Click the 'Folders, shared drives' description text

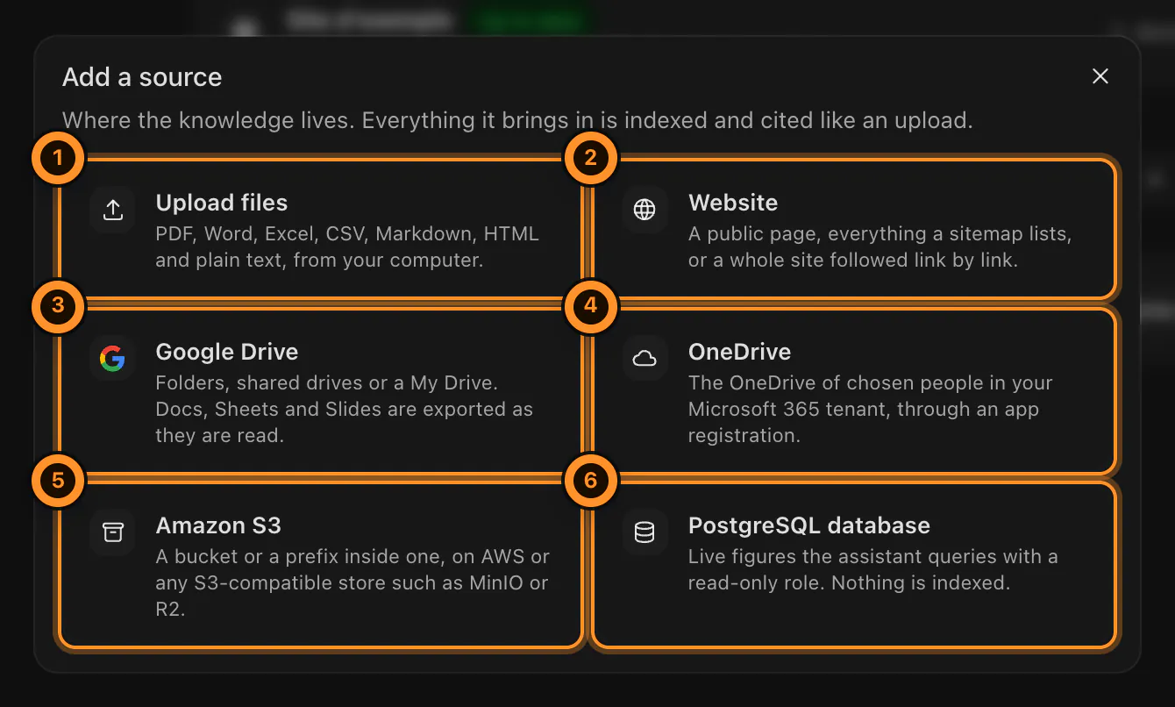click(345, 410)
